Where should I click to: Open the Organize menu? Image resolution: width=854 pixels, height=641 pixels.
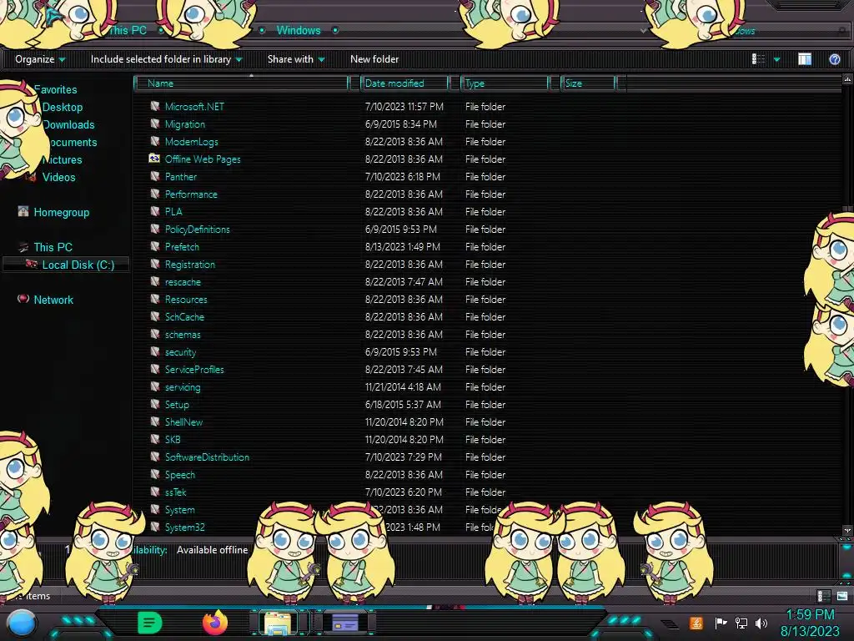[40, 59]
